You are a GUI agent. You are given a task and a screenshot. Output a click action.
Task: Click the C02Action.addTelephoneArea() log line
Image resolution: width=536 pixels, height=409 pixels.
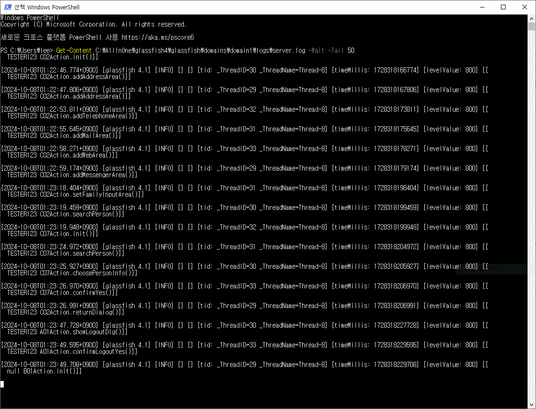click(x=72, y=116)
